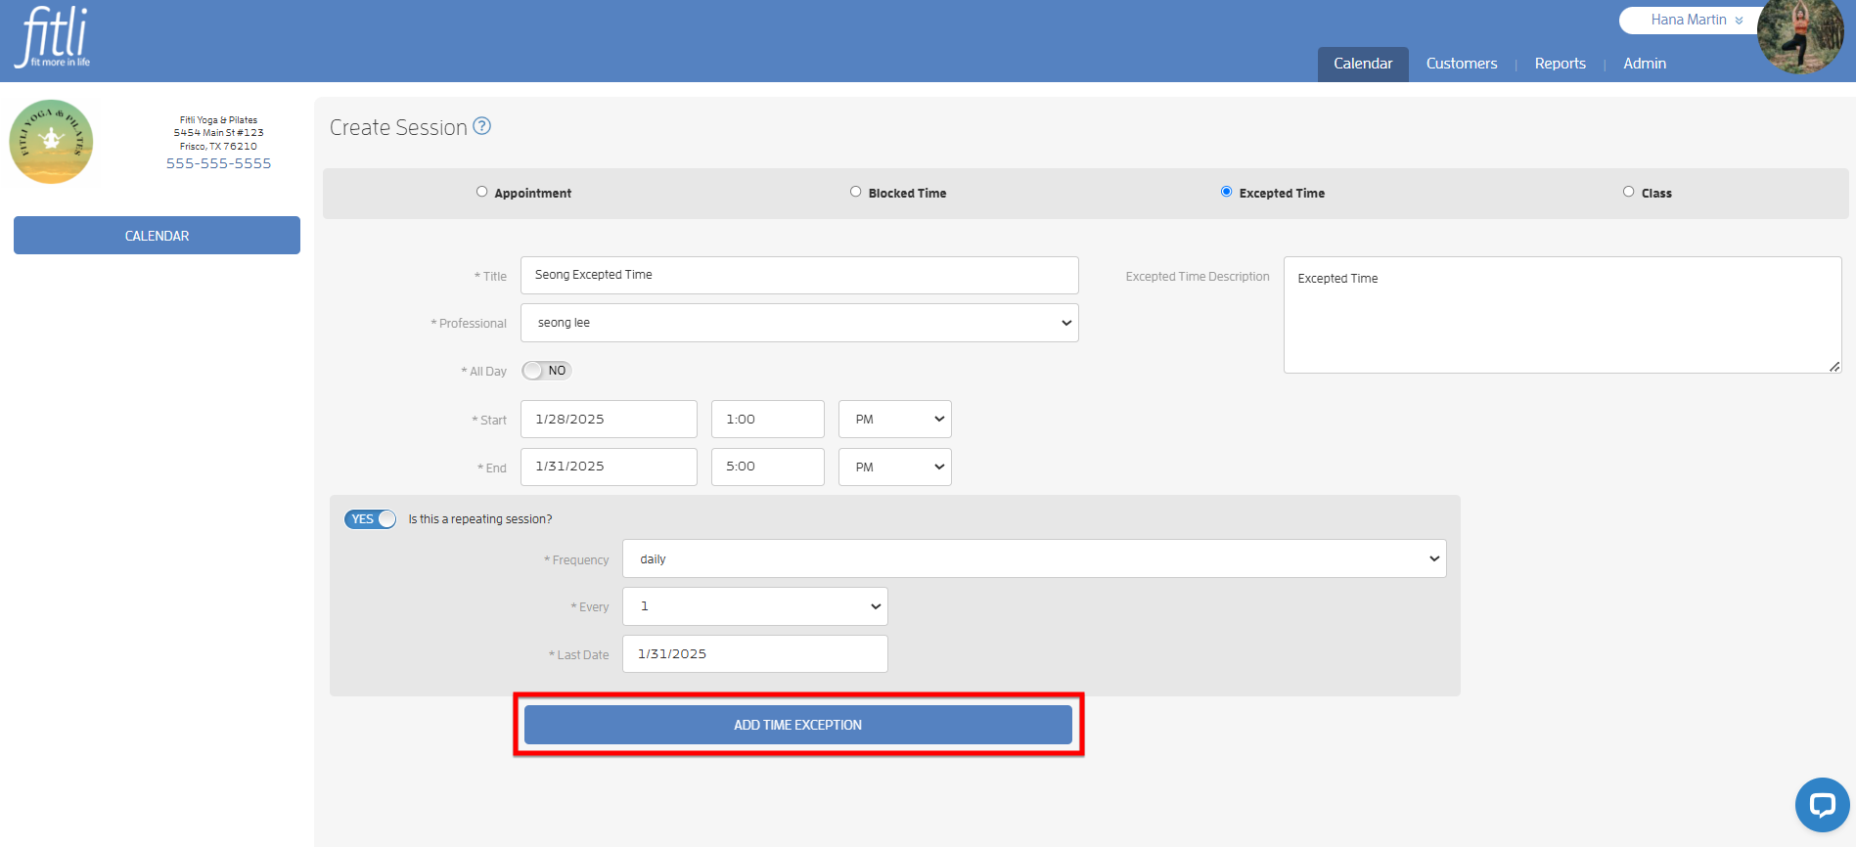Toggle the All Day switch
The width and height of the screenshot is (1856, 847).
click(546, 371)
